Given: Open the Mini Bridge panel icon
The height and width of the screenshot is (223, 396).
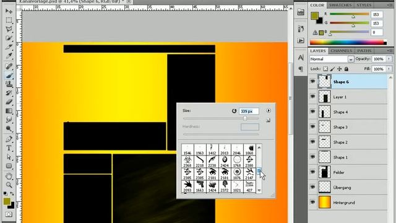Looking at the screenshot, I should (x=301, y=12).
